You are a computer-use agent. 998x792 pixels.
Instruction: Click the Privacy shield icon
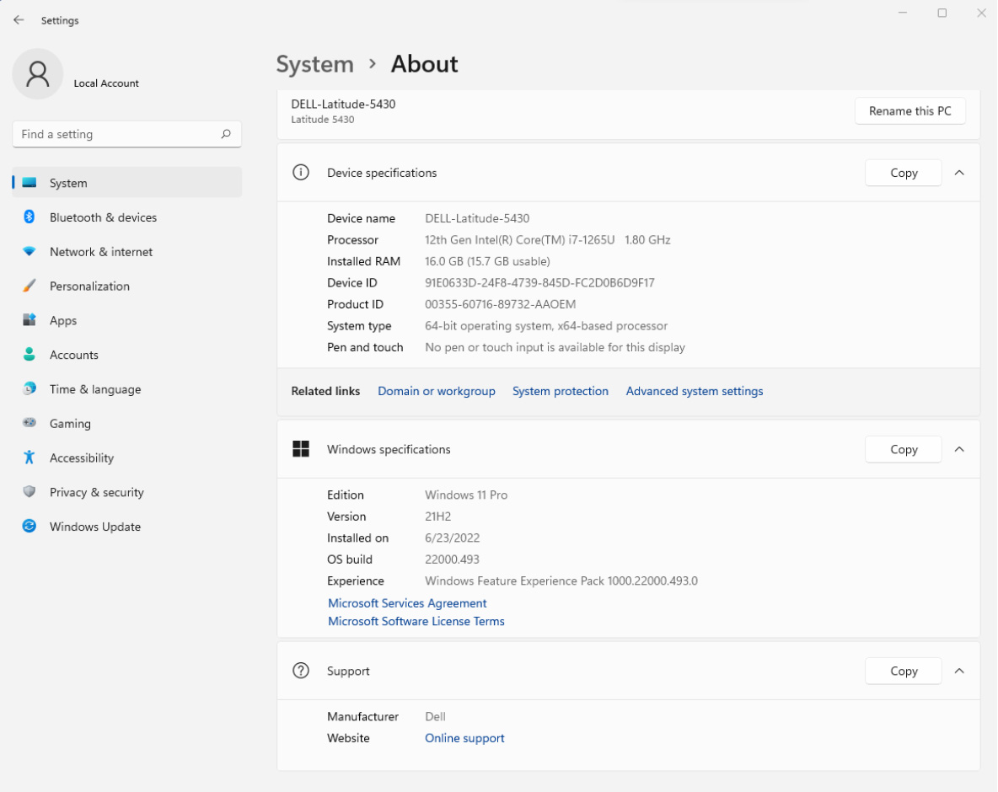pyautogui.click(x=30, y=492)
